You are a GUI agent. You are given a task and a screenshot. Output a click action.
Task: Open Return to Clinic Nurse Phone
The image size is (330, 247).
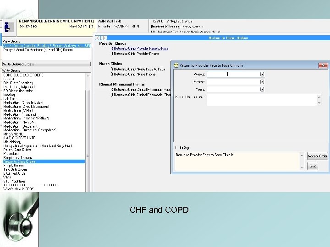pyautogui.click(x=133, y=75)
